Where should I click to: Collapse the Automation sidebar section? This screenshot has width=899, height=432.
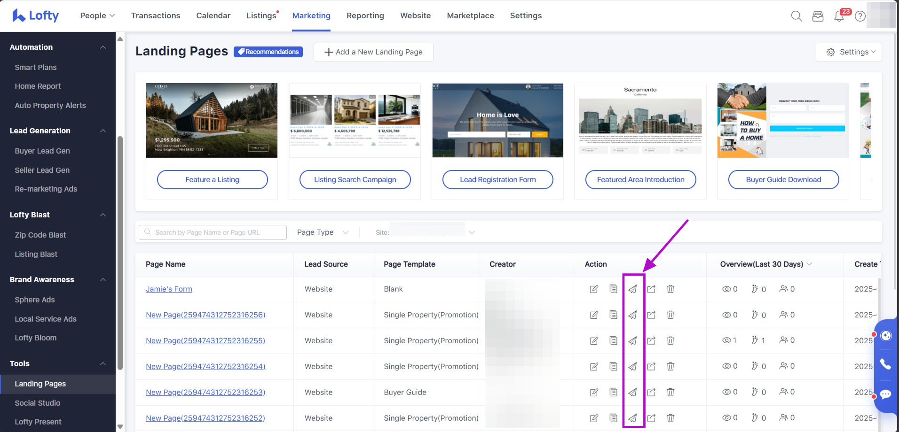click(x=103, y=47)
